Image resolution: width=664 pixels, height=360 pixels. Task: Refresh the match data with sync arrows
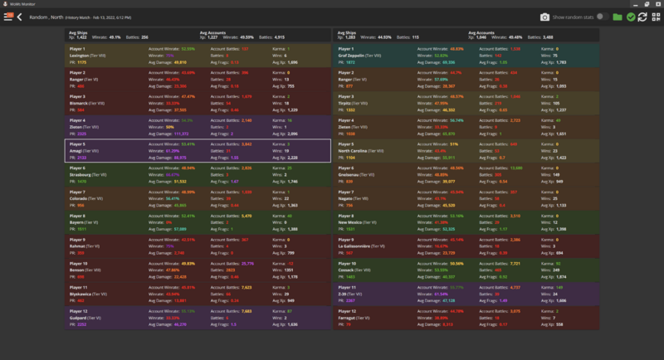[642, 17]
